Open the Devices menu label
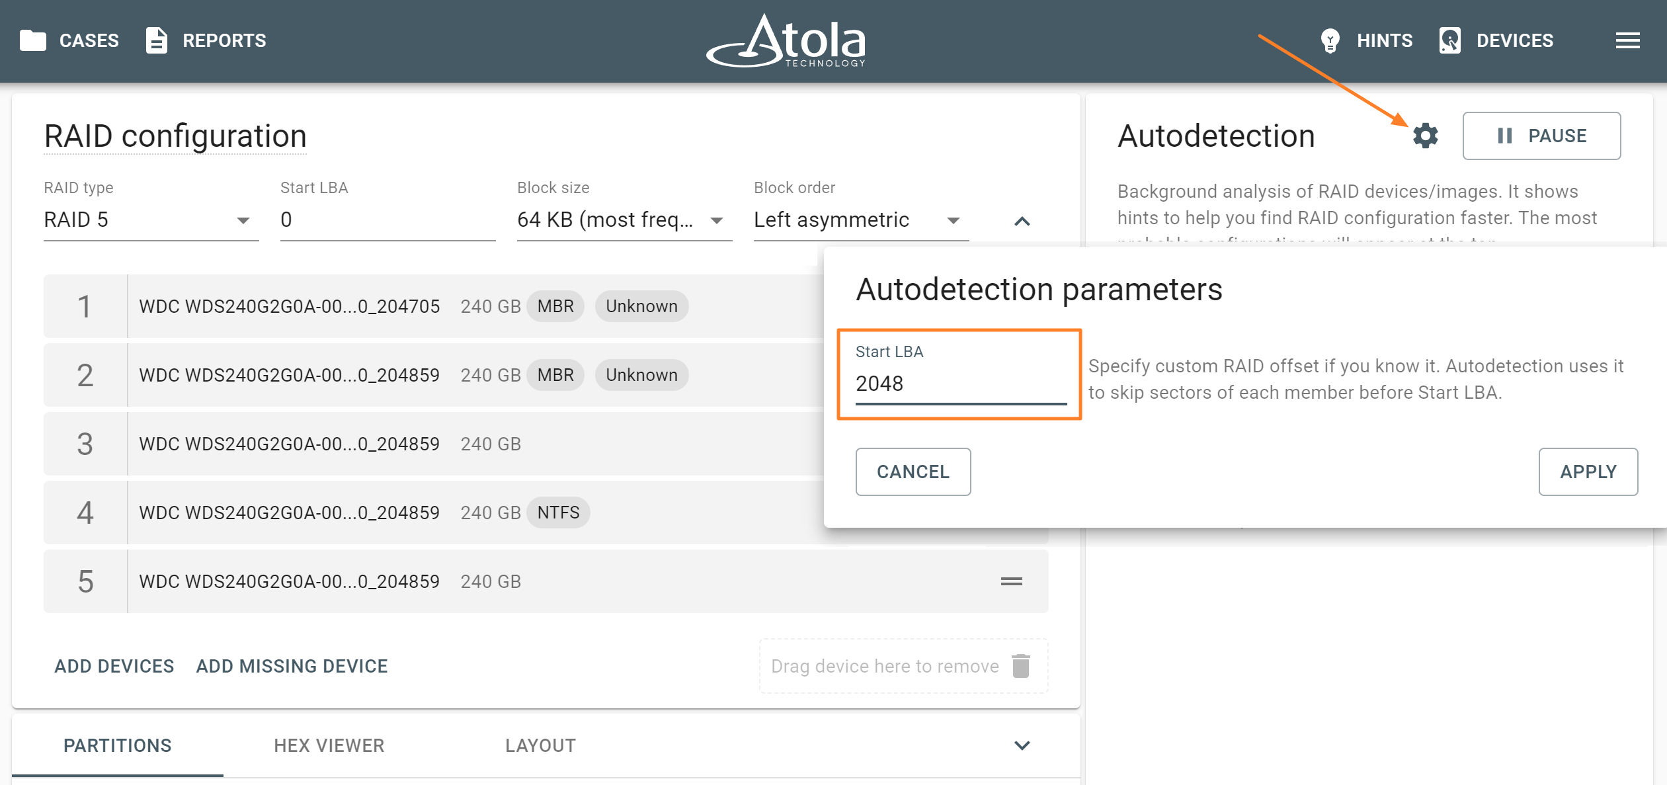This screenshot has width=1667, height=785. [1515, 40]
